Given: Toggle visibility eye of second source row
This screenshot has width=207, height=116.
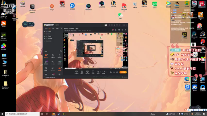Looking at the screenshot, I should point(44,34).
